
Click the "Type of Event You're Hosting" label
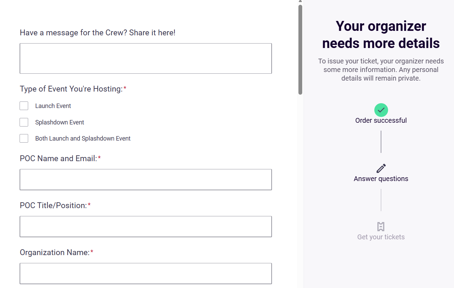coord(71,89)
